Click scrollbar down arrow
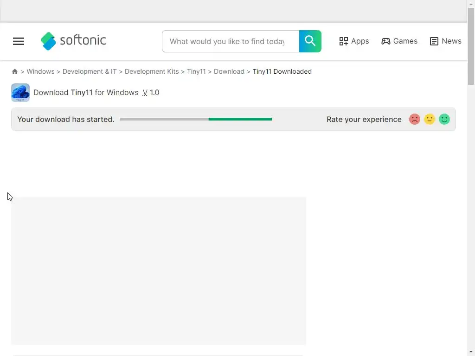The height and width of the screenshot is (356, 475). point(471,352)
